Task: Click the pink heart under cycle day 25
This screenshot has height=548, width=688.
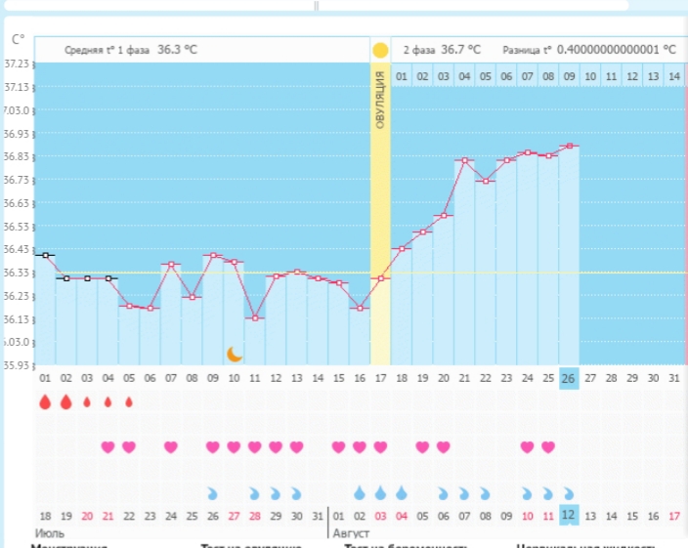Action: click(548, 447)
